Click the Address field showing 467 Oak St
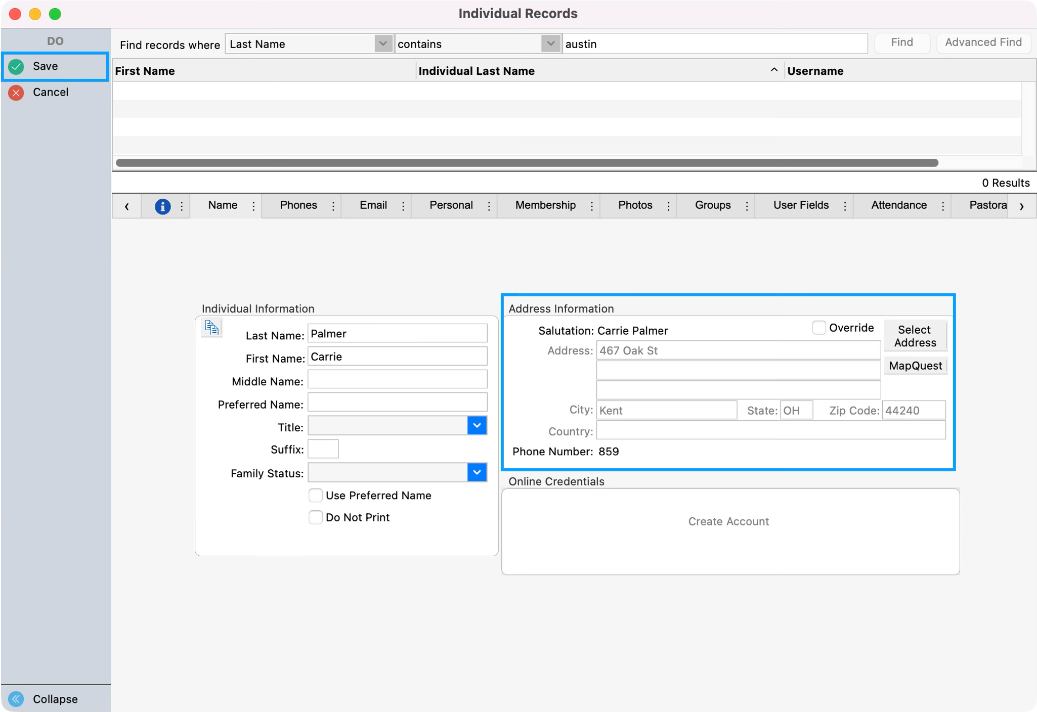 [x=738, y=350]
